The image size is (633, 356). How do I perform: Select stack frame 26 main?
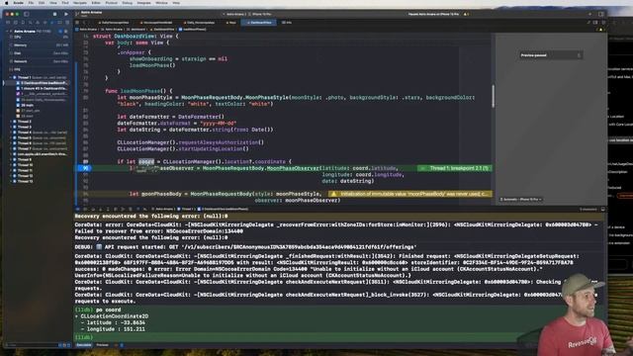pyautogui.click(x=27, y=105)
